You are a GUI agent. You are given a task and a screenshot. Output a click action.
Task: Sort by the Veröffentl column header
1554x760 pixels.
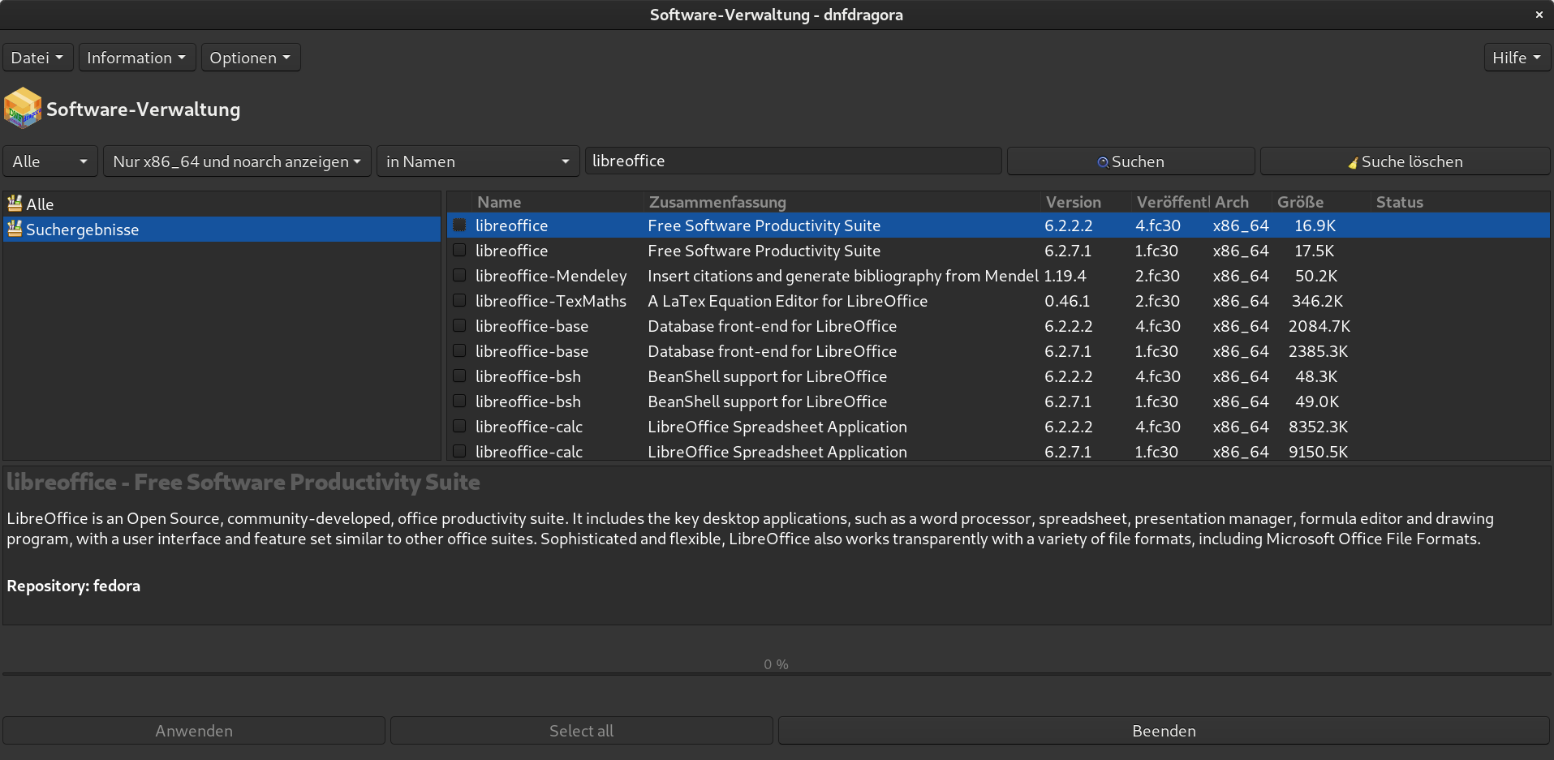pos(1172,202)
